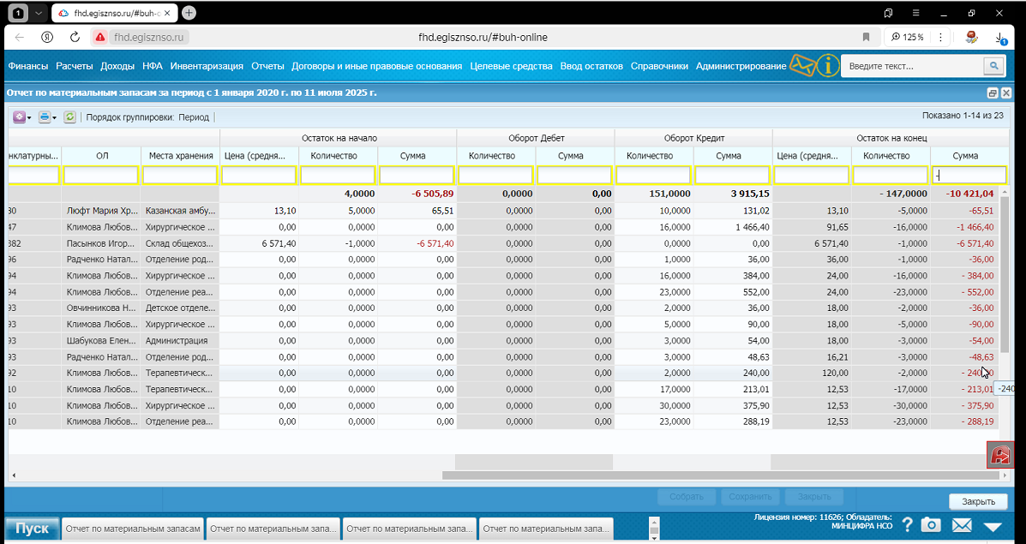
Task: Click the browser bookmark icon
Action: click(x=866, y=38)
